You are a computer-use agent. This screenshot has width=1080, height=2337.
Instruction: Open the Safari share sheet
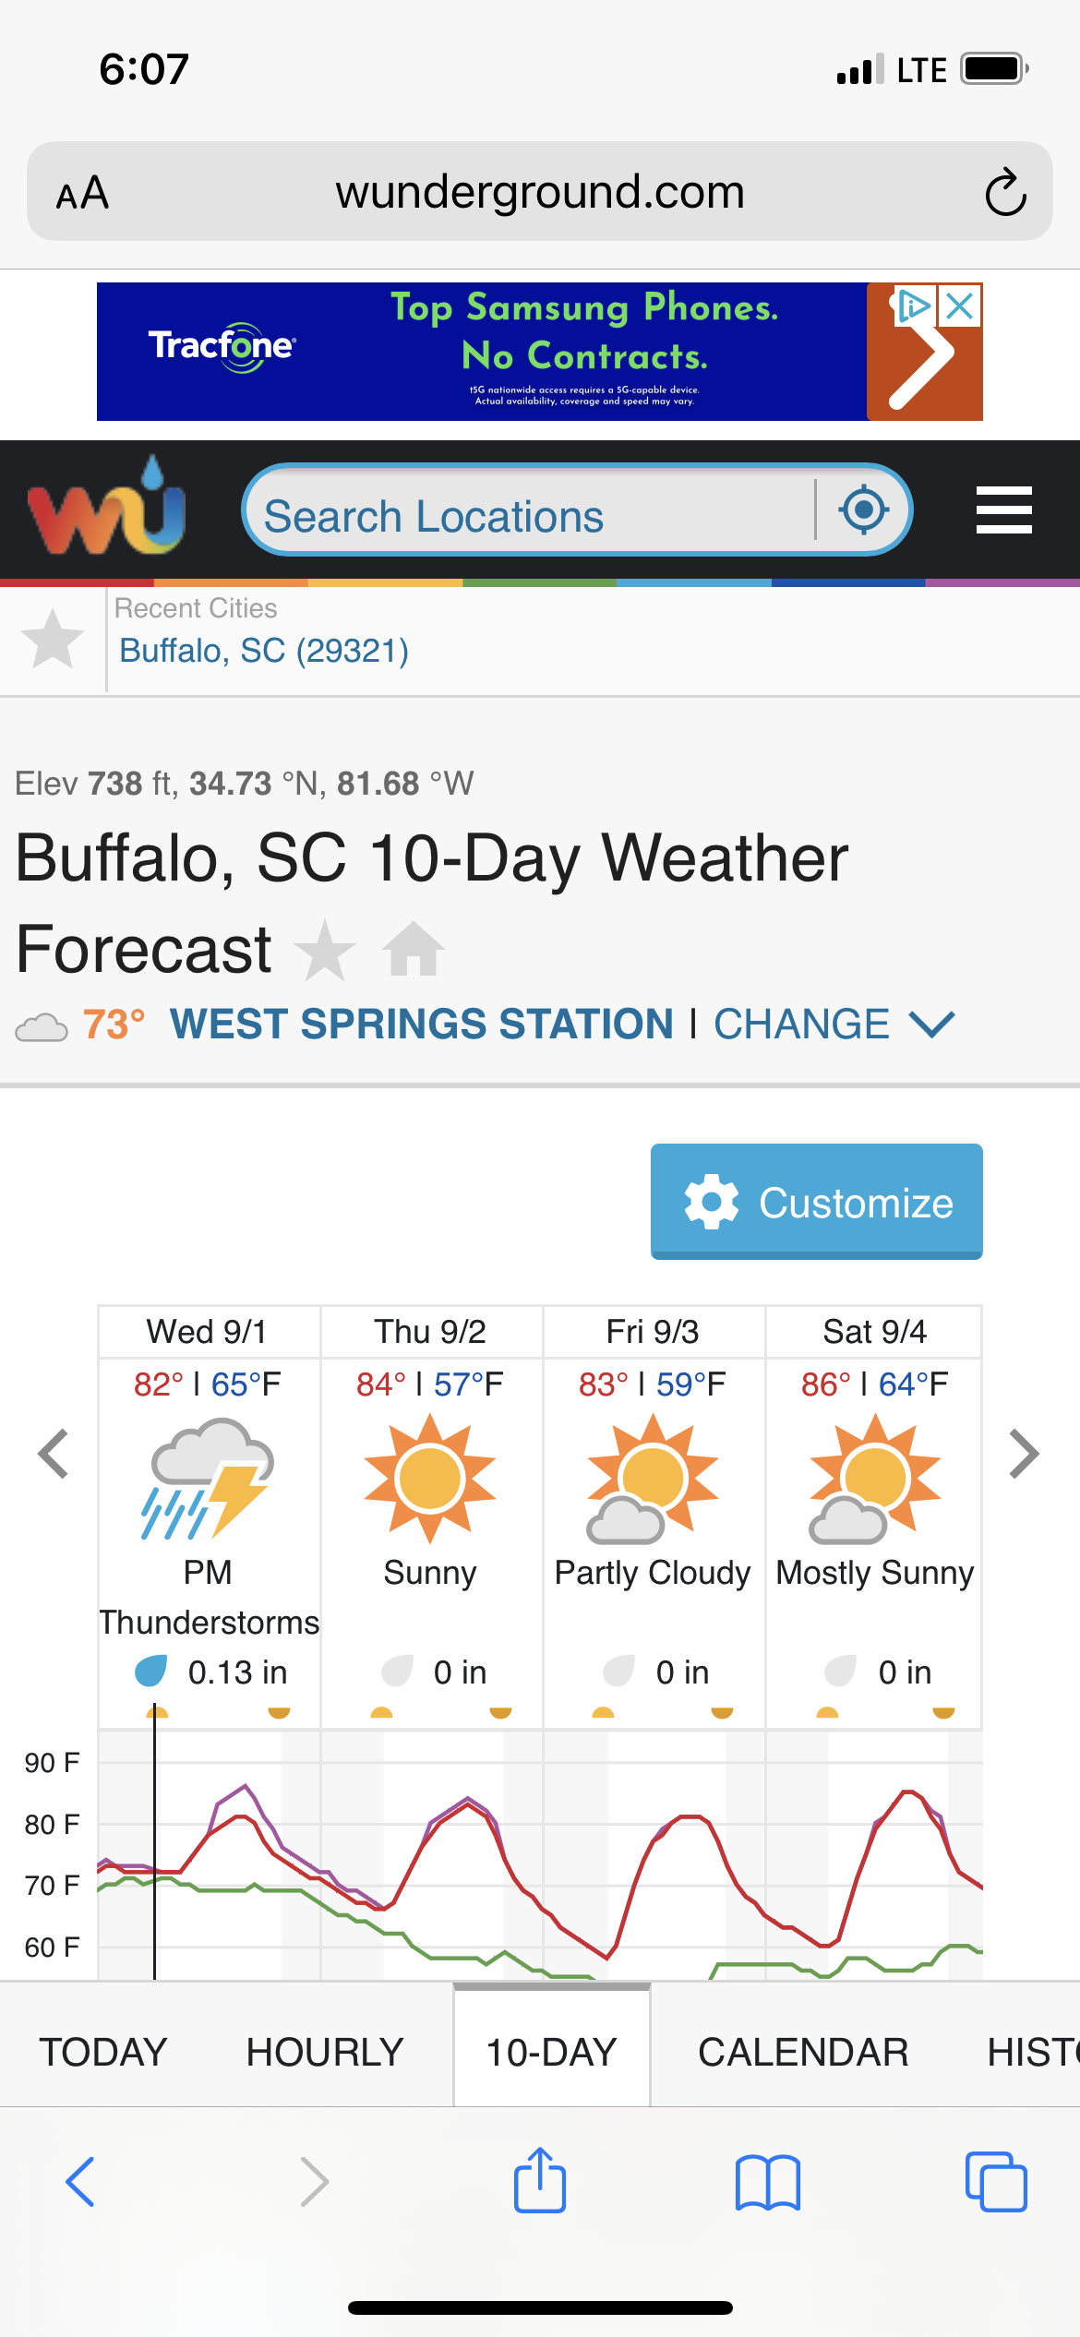pos(540,2180)
